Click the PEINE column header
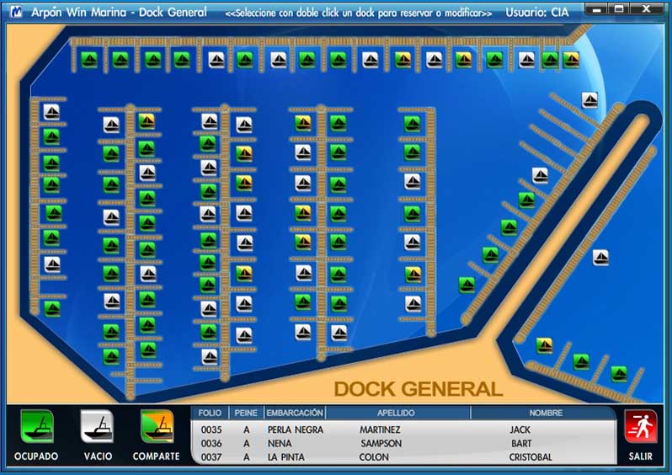This screenshot has width=672, height=475. pyautogui.click(x=246, y=413)
